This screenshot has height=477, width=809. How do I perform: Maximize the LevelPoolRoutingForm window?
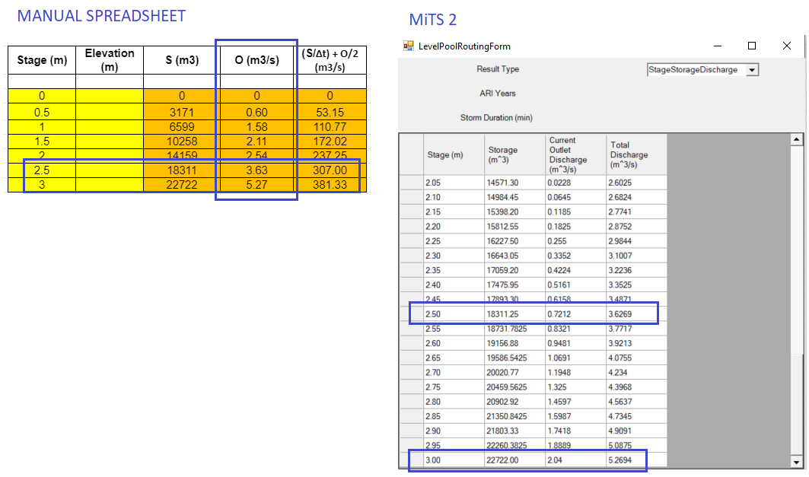(x=750, y=46)
